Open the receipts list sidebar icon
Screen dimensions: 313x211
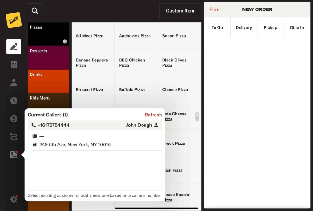point(14,64)
